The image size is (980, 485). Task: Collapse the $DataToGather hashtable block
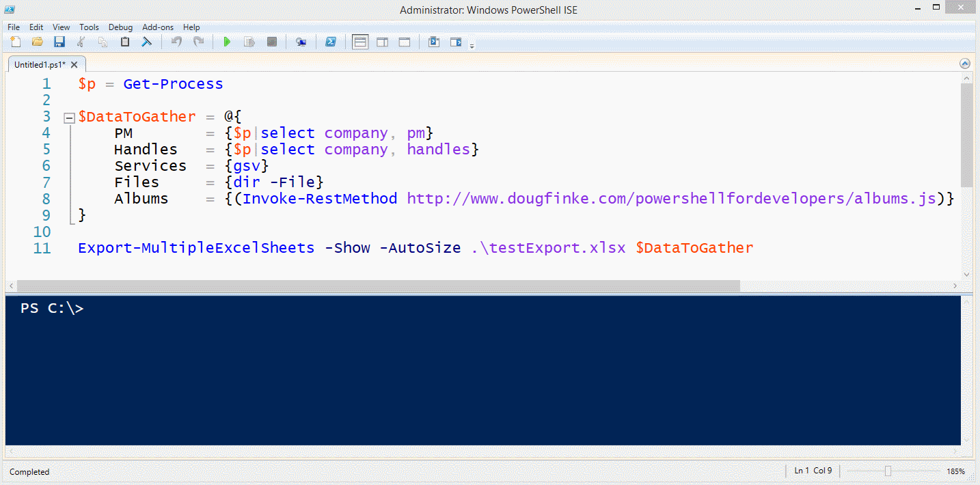tap(68, 117)
